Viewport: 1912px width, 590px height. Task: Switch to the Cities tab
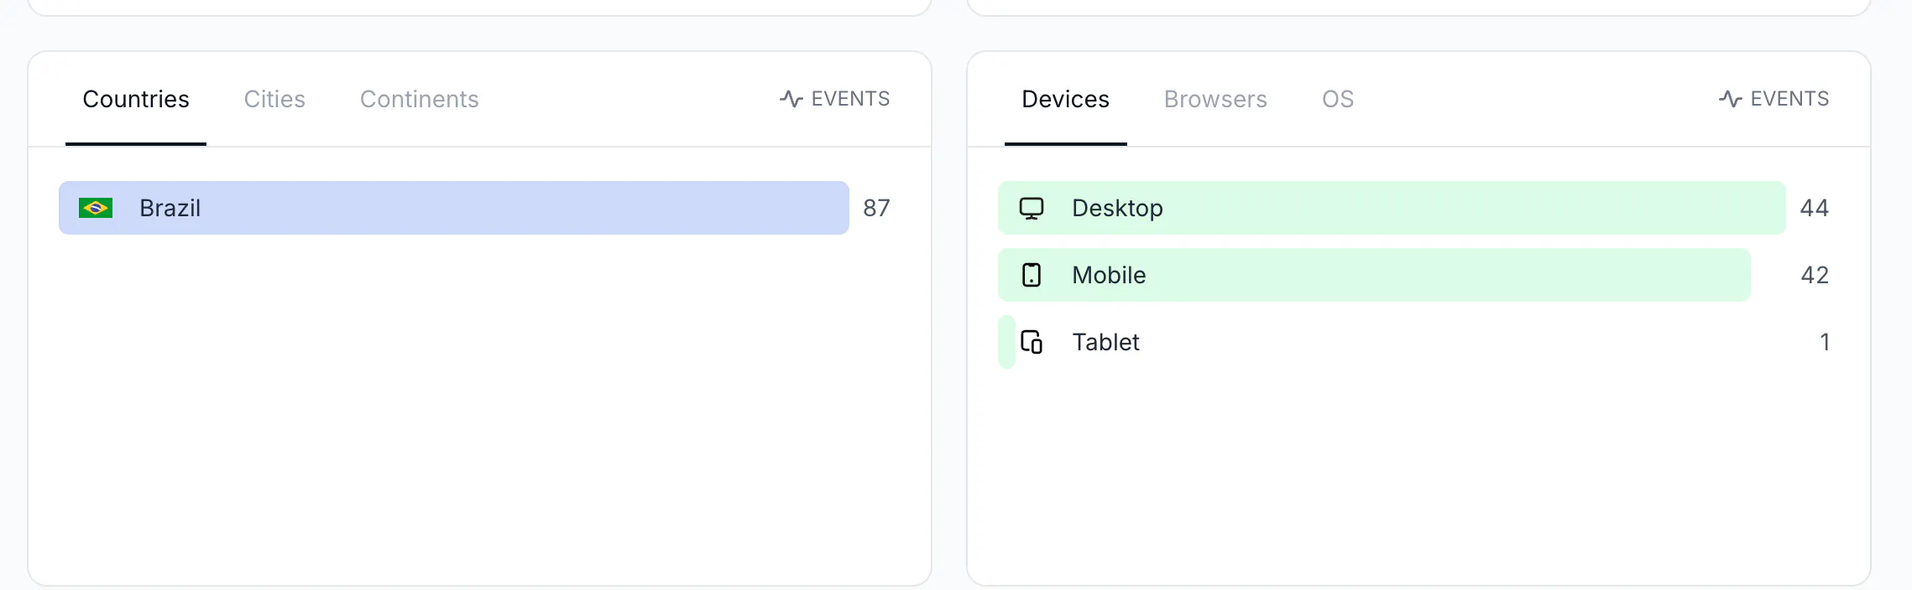pos(274,99)
